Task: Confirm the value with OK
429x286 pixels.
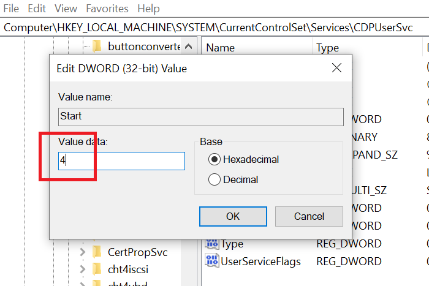Action: pyautogui.click(x=233, y=216)
